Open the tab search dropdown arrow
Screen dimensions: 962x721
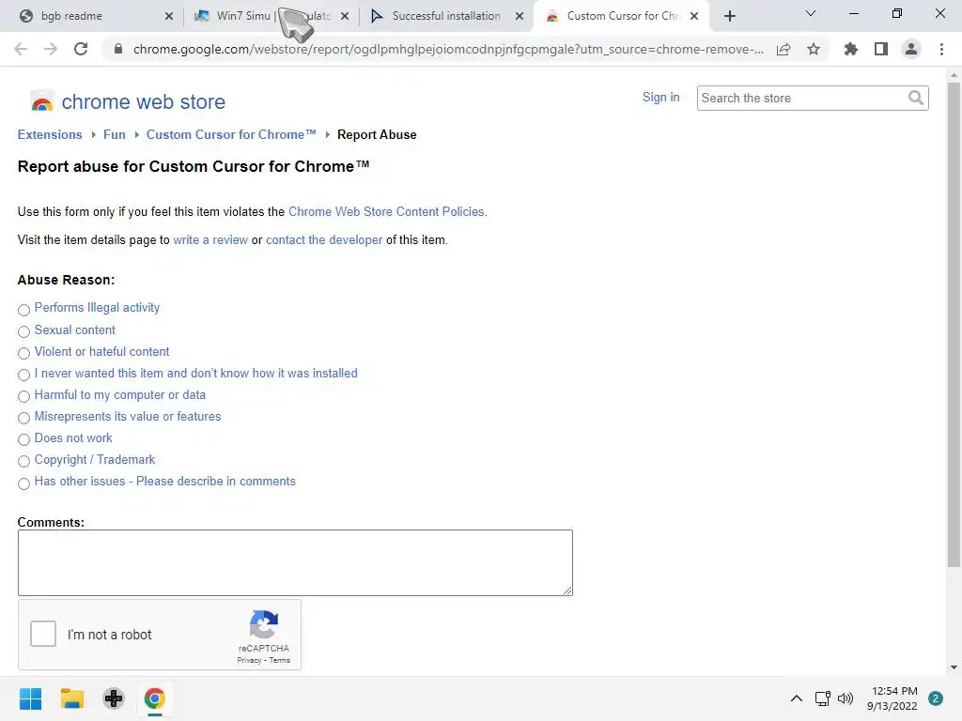811,13
